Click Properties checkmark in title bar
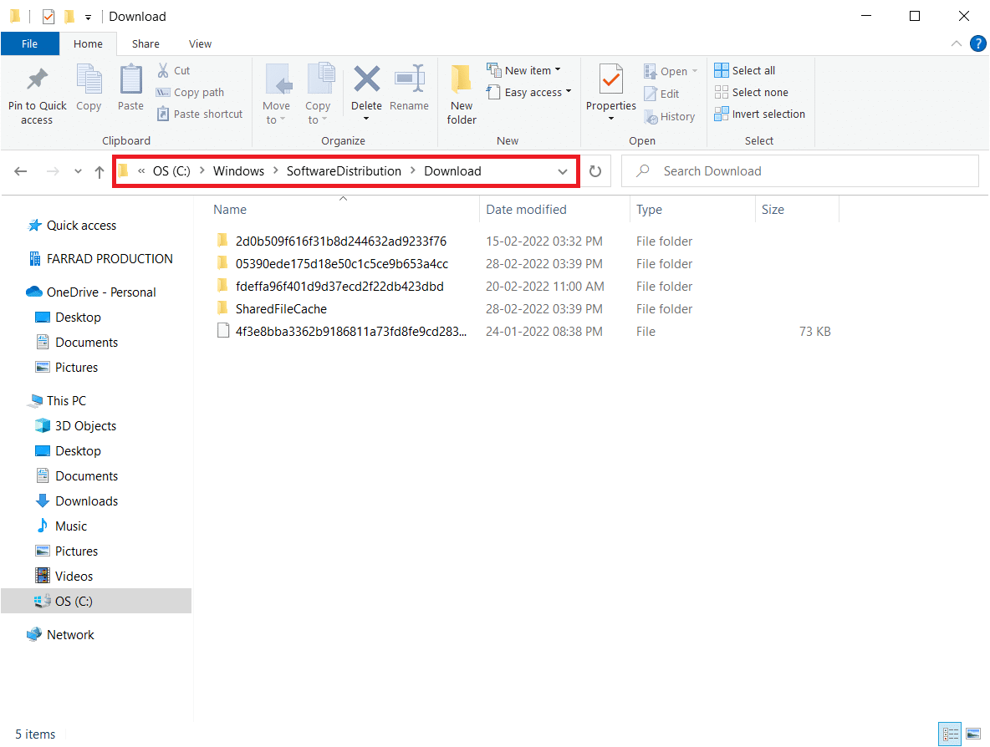The width and height of the screenshot is (990, 747). [48, 17]
